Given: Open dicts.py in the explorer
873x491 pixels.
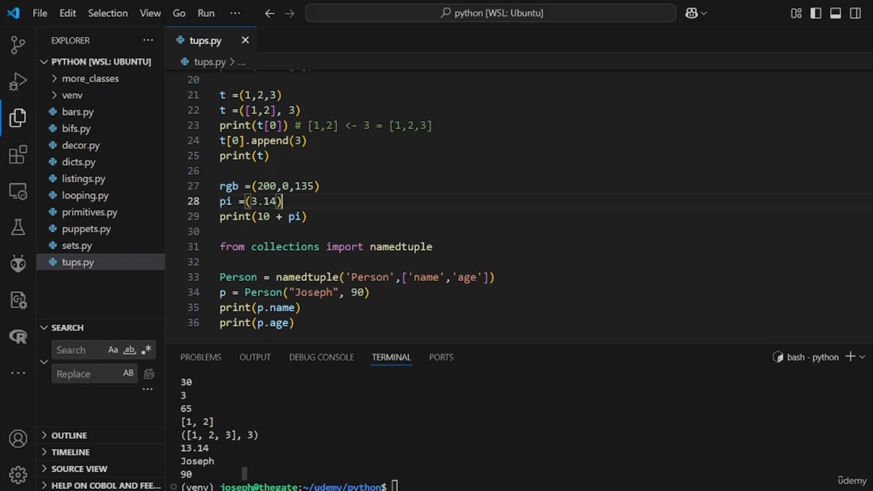Looking at the screenshot, I should coord(101,162).
